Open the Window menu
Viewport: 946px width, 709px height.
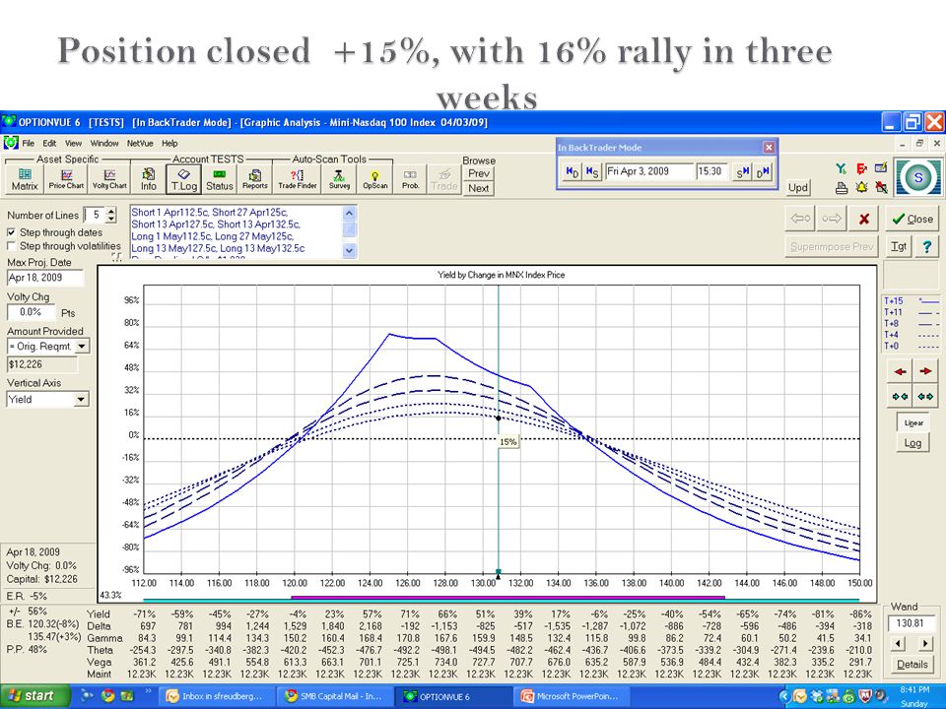[104, 144]
